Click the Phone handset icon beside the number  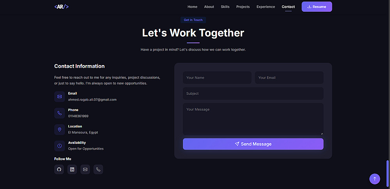[60, 113]
